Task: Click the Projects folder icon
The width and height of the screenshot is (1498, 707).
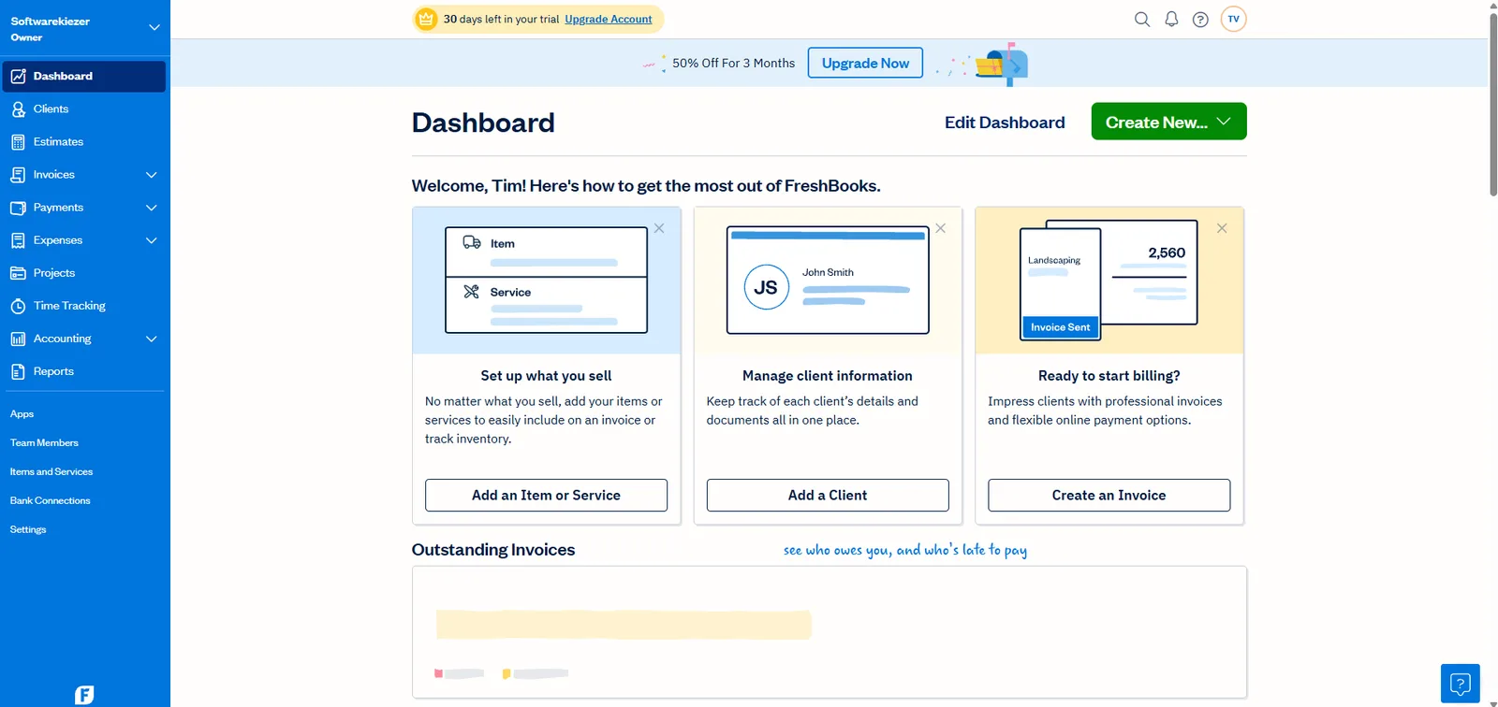Action: pyautogui.click(x=18, y=273)
